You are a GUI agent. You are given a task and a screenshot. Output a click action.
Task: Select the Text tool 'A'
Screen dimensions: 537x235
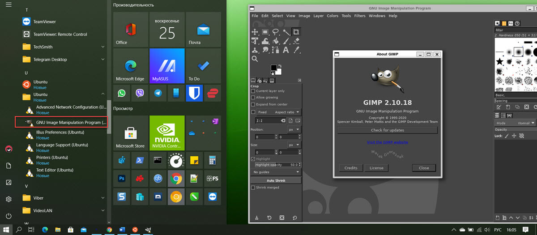click(286, 50)
